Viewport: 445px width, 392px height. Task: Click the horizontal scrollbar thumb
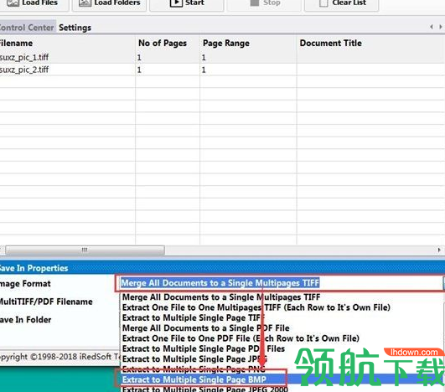coord(85,250)
